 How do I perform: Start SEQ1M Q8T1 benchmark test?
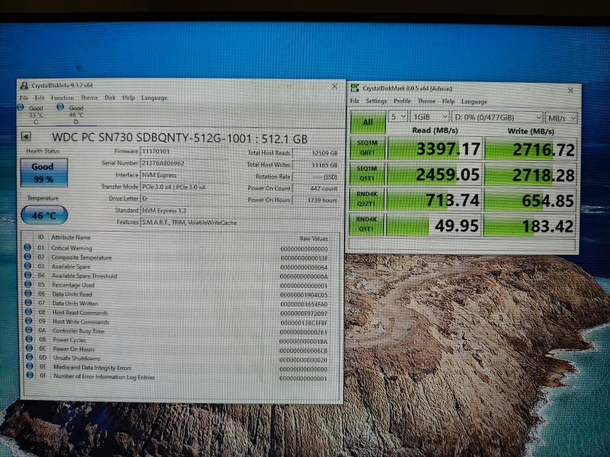pos(367,148)
